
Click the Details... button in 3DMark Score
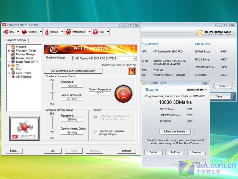pos(154,152)
